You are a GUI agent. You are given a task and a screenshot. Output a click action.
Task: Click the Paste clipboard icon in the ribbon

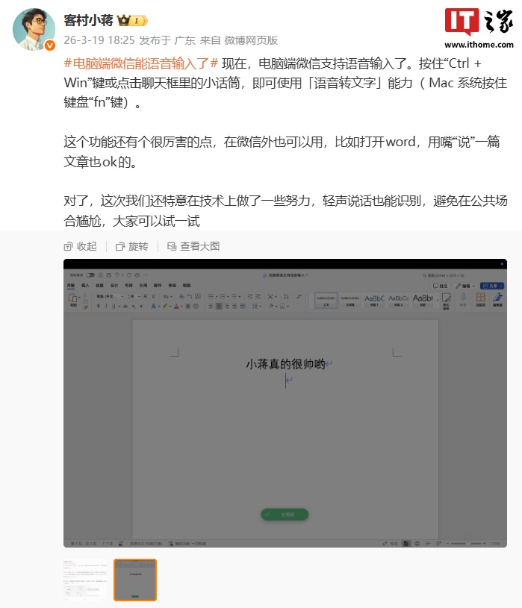[x=72, y=298]
